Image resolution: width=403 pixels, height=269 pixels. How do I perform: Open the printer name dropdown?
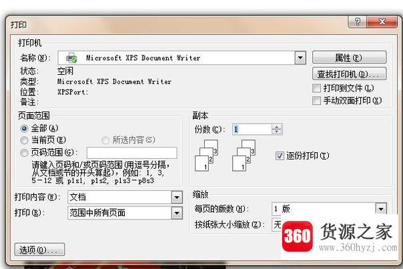coord(300,58)
